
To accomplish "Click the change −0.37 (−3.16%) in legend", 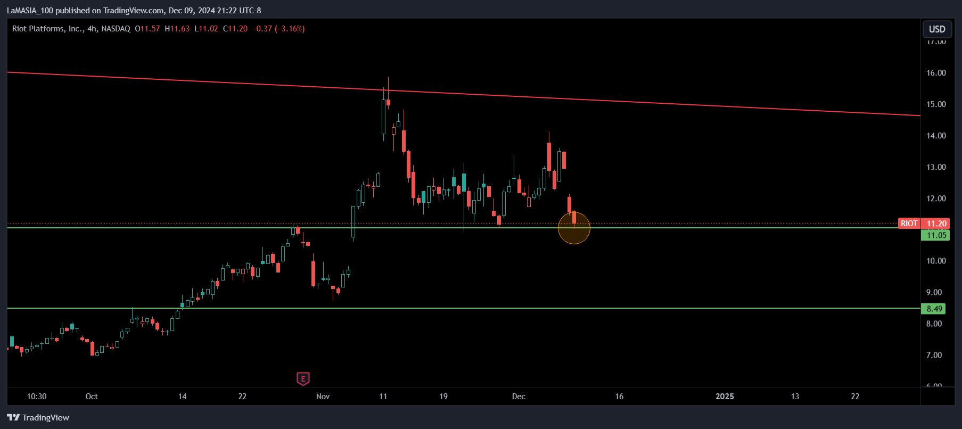I will (x=278, y=29).
